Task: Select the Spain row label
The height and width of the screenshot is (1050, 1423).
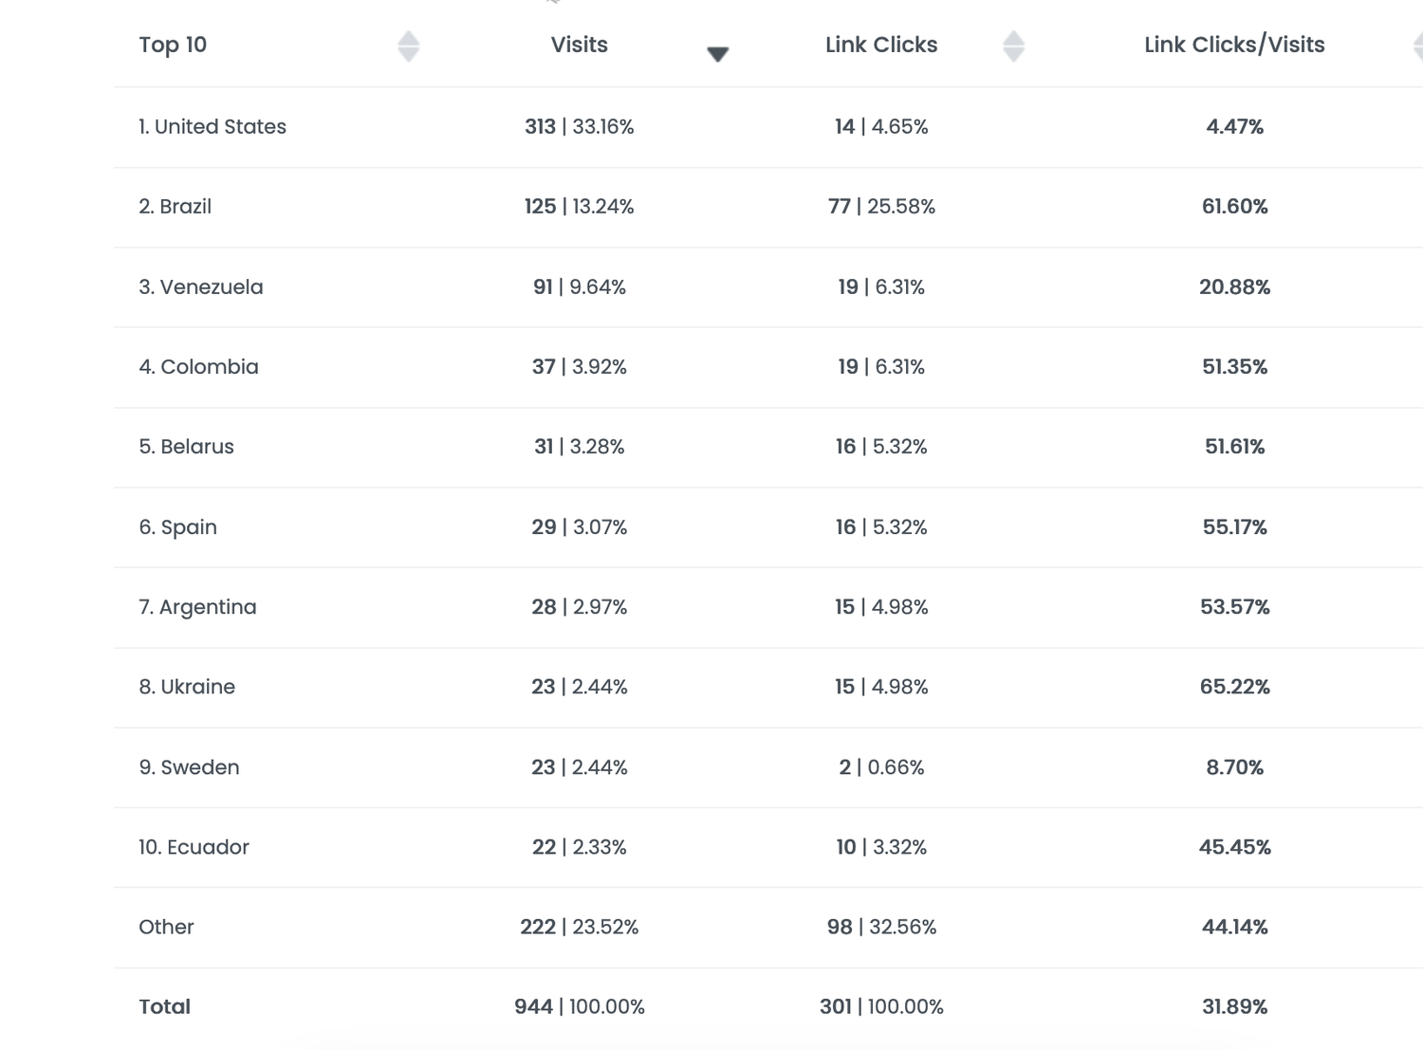Action: click(x=178, y=527)
